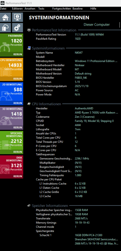Image resolution: width=121 pixels, height=251 pixels.
Task: Open the cloud baseline management icon
Action: pyautogui.click(x=6, y=28)
